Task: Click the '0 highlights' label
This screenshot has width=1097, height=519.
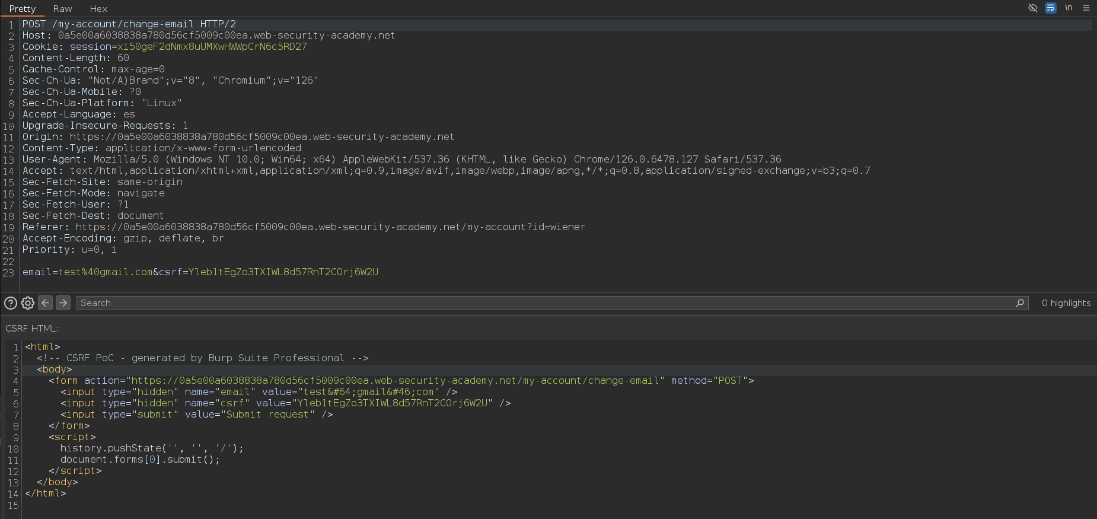Action: click(x=1066, y=303)
